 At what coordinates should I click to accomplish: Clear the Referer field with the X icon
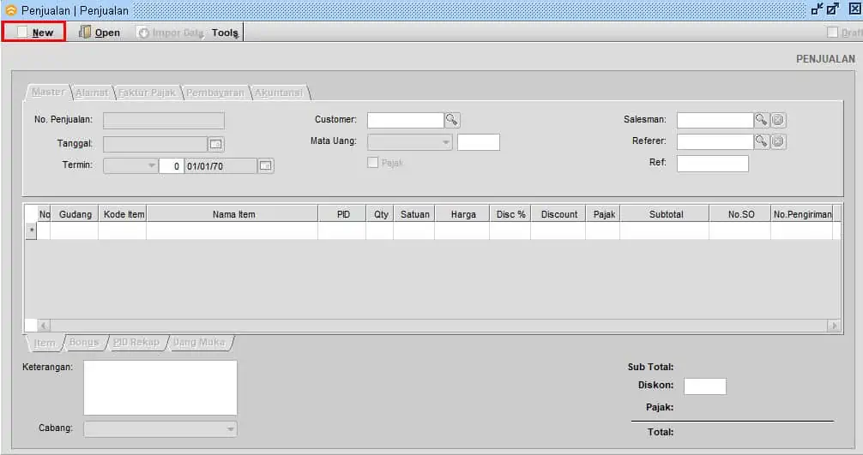click(778, 141)
